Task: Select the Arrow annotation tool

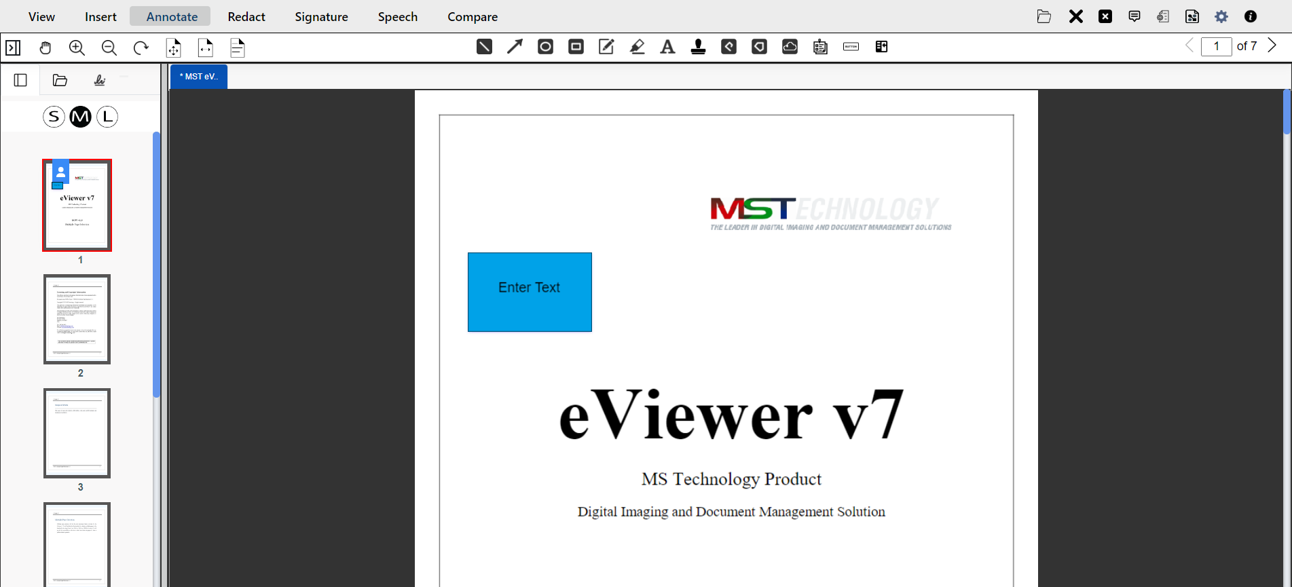Action: [x=515, y=47]
